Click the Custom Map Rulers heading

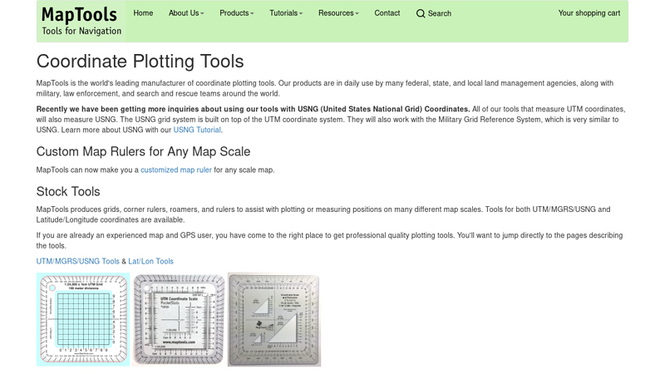[x=143, y=151]
